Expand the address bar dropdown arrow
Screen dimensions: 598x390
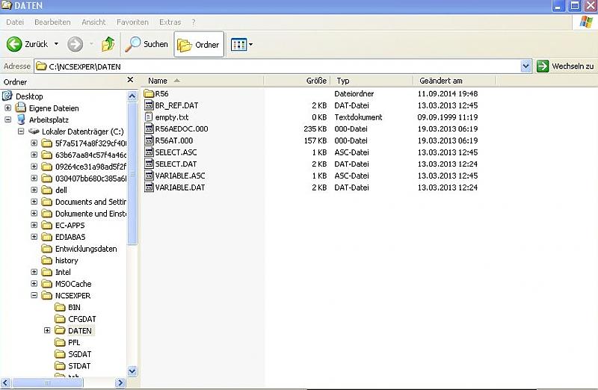click(x=526, y=66)
